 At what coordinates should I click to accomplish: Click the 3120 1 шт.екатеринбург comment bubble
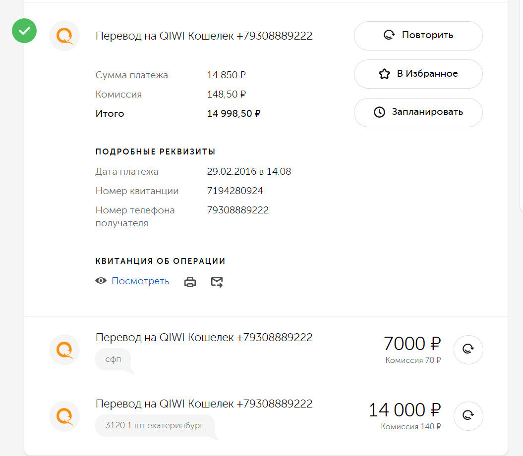(x=155, y=425)
